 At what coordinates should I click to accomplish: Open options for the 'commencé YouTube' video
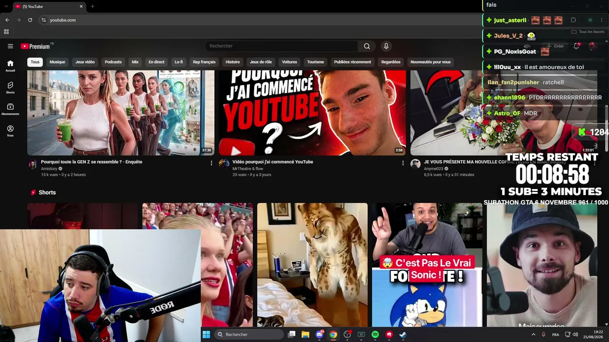[x=403, y=163]
